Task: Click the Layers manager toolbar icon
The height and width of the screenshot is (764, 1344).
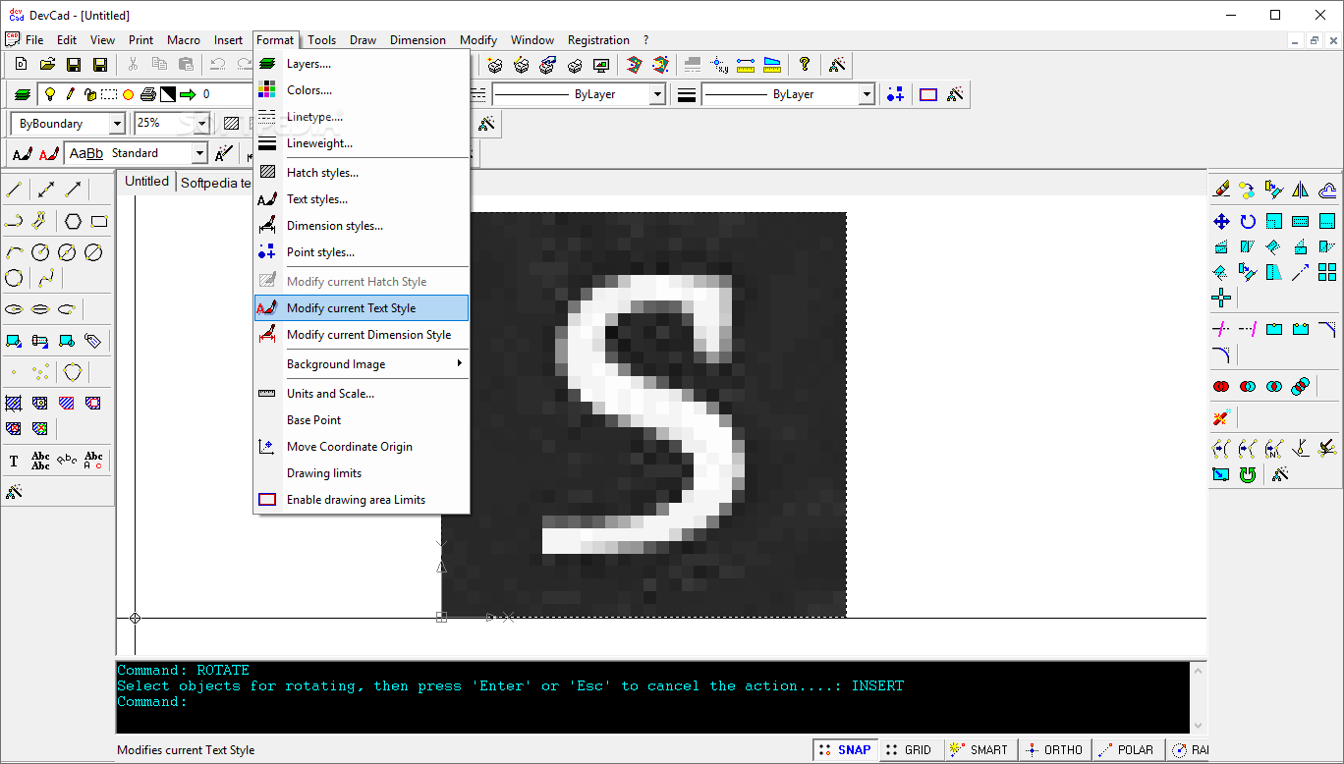Action: pos(21,94)
